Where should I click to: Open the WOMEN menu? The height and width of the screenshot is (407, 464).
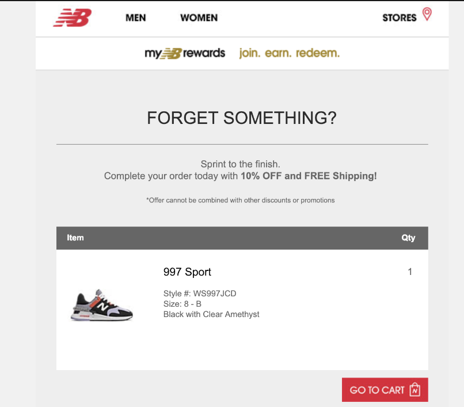199,18
